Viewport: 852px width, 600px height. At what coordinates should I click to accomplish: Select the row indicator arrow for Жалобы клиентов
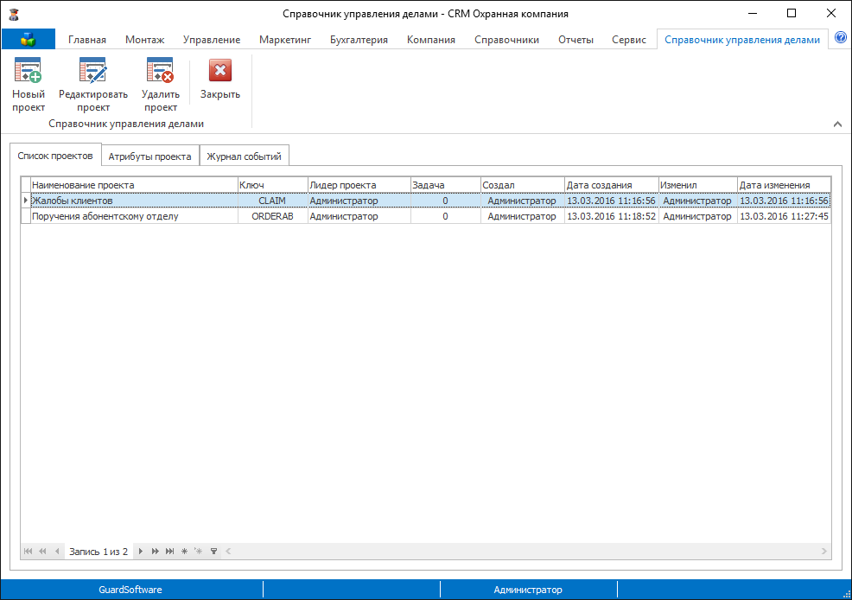tap(26, 201)
